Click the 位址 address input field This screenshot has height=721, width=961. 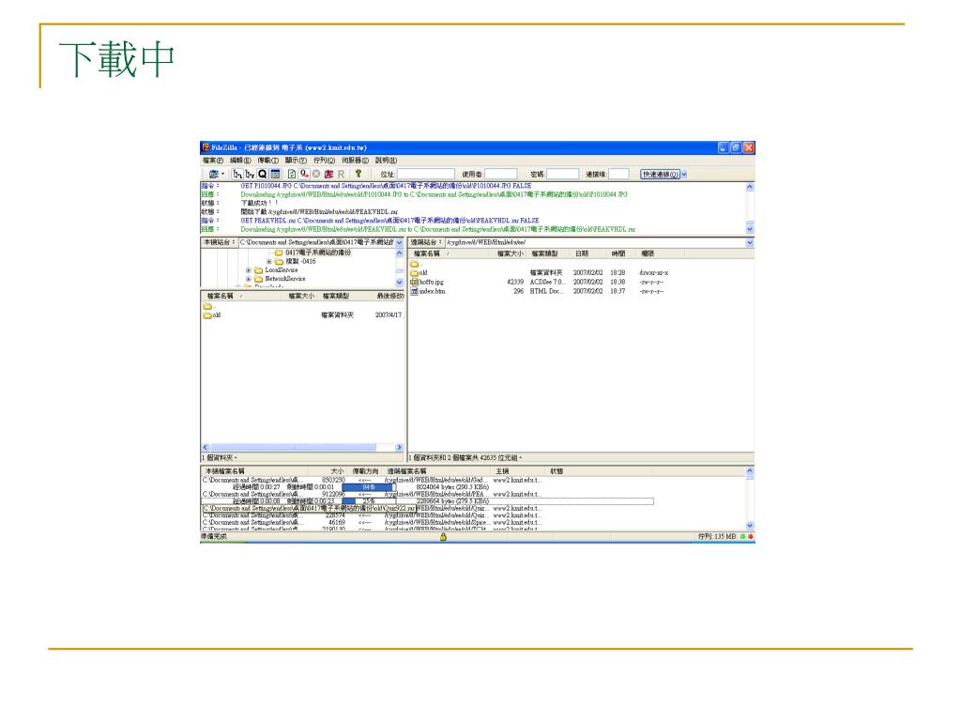tap(426, 174)
